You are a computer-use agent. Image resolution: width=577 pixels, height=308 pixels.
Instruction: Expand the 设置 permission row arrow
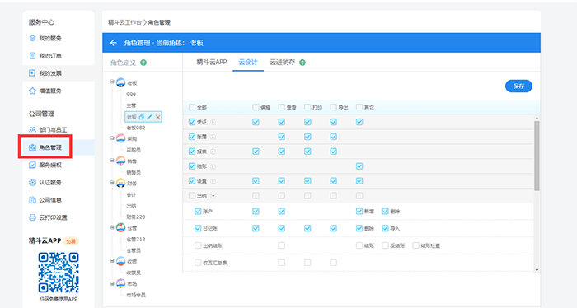coord(213,181)
